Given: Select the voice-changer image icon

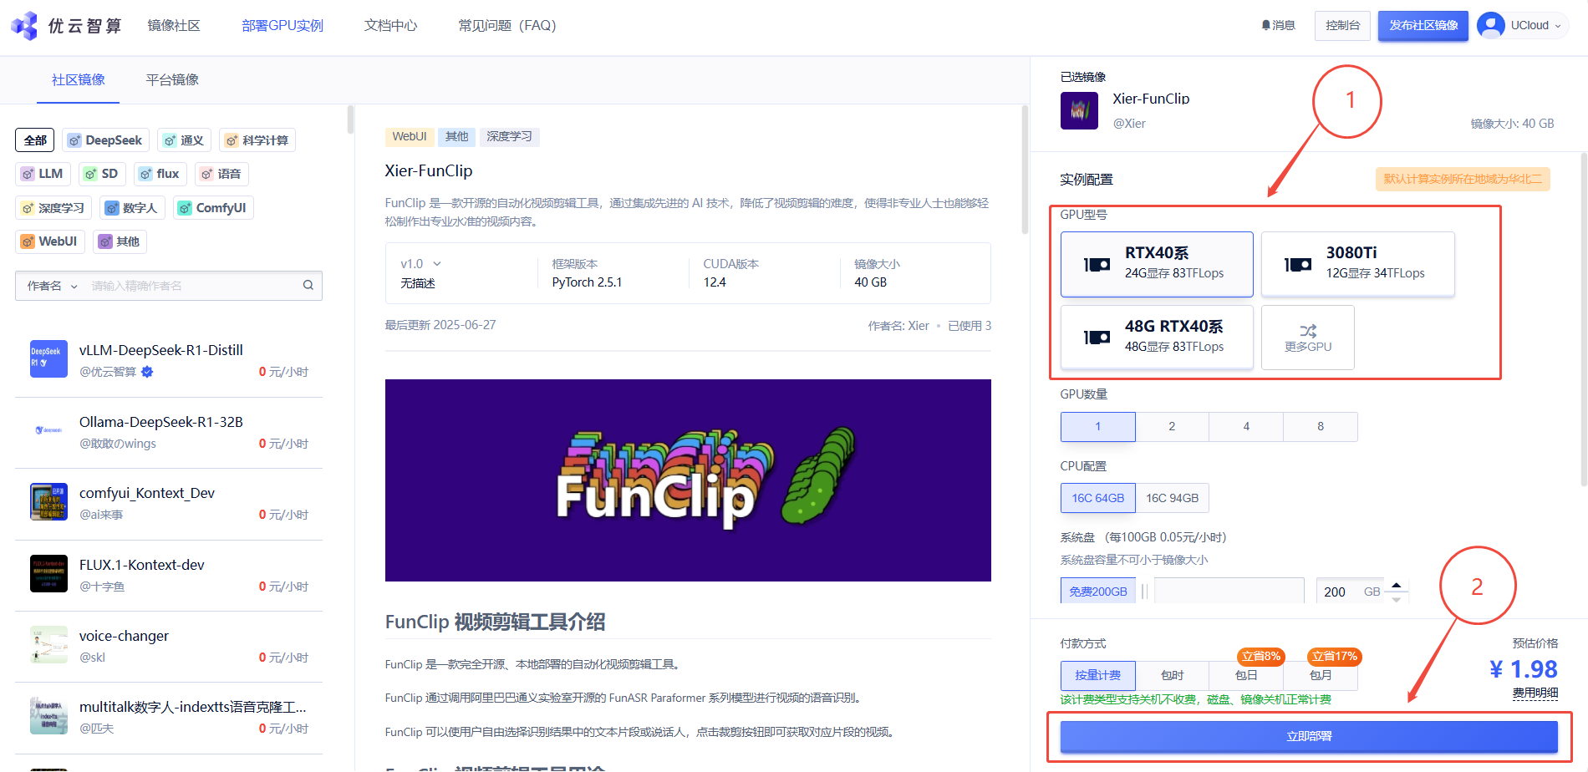Looking at the screenshot, I should tap(48, 645).
